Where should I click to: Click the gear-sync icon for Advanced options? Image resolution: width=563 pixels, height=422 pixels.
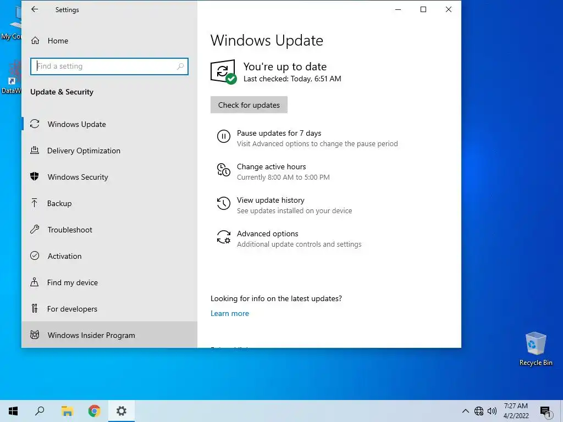point(223,237)
